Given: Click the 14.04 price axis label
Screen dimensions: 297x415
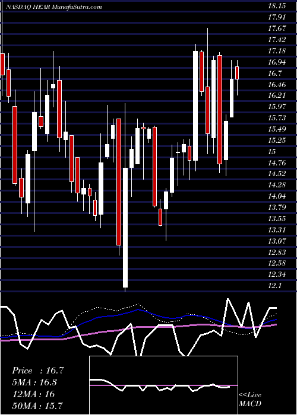Looking at the screenshot, I should coord(277,196).
